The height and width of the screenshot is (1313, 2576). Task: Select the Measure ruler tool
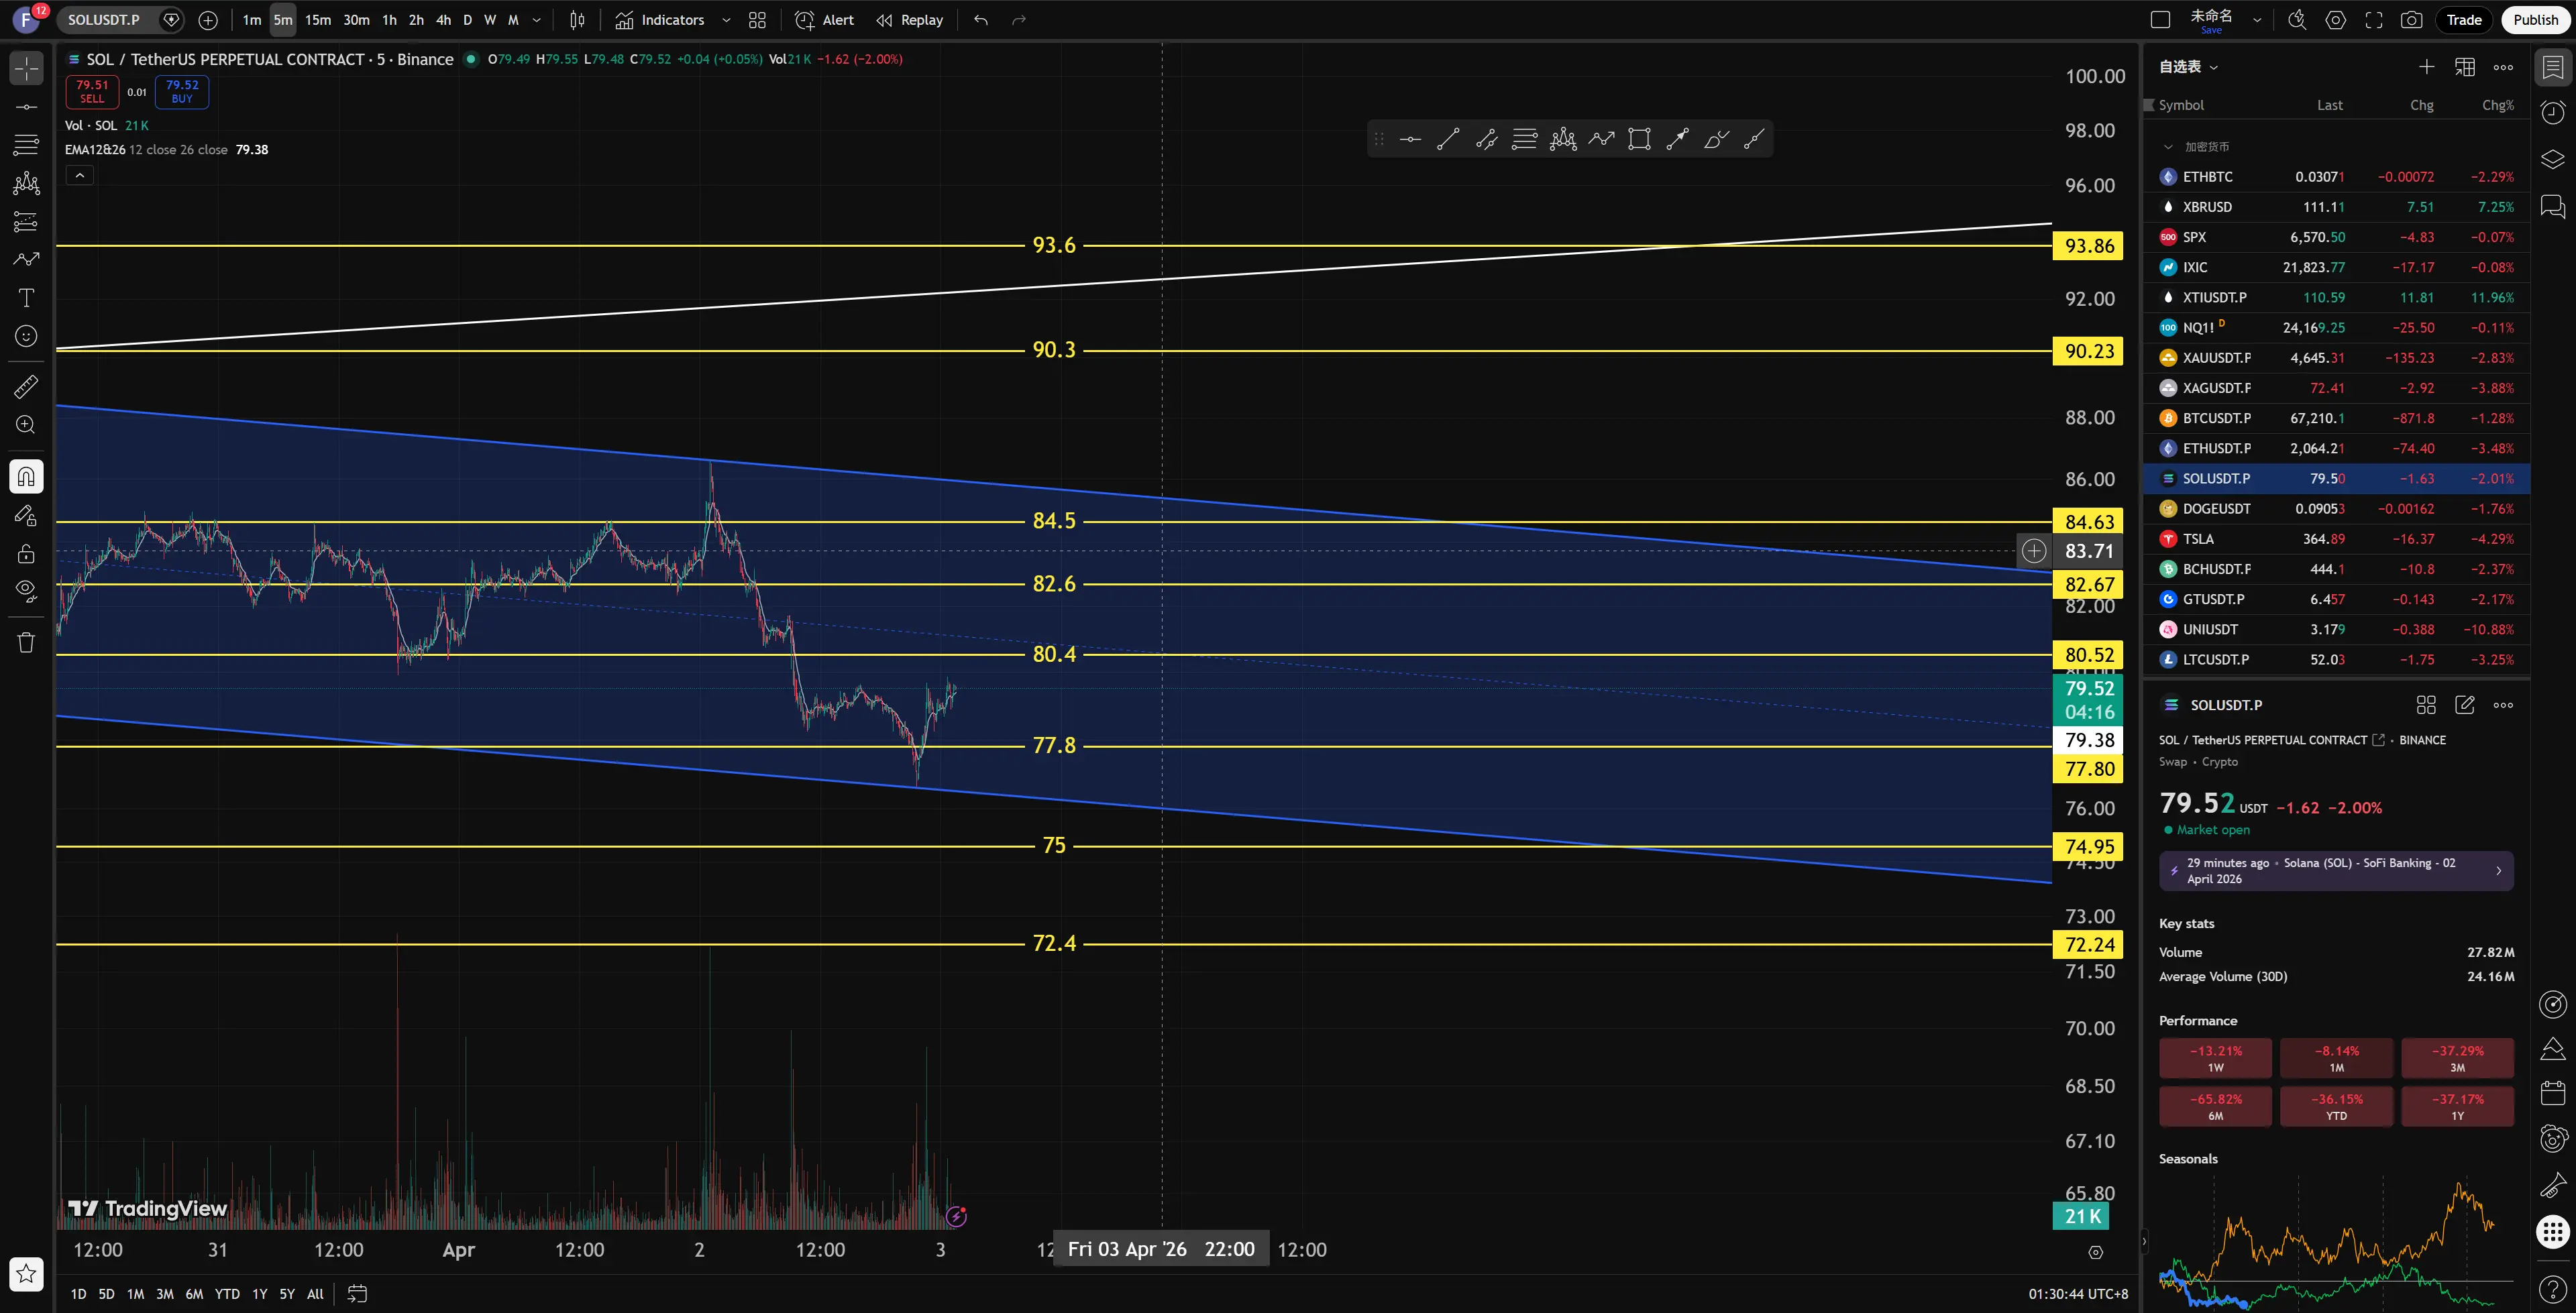pyautogui.click(x=26, y=386)
